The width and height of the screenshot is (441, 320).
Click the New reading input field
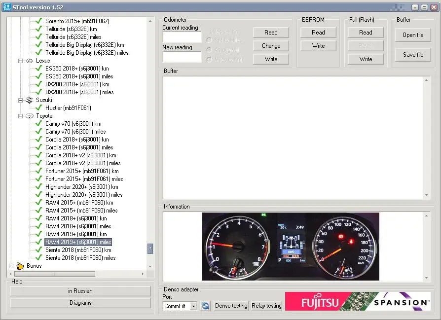(182, 57)
